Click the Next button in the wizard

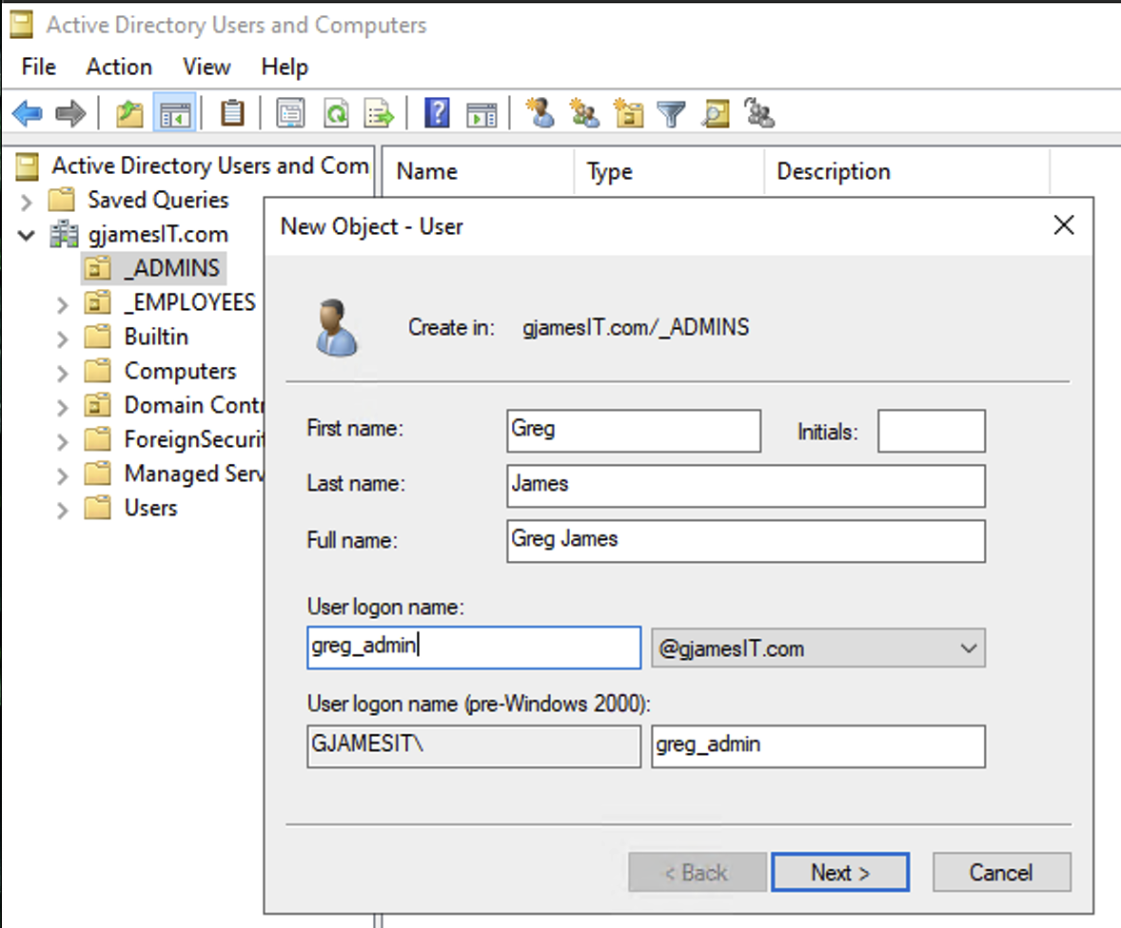point(840,872)
